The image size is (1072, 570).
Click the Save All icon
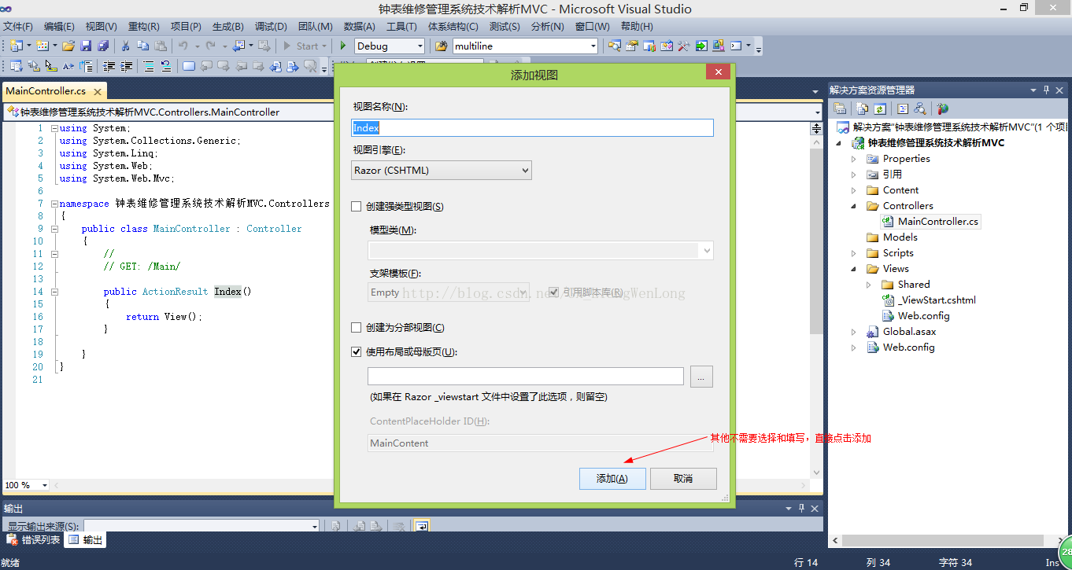tap(102, 46)
